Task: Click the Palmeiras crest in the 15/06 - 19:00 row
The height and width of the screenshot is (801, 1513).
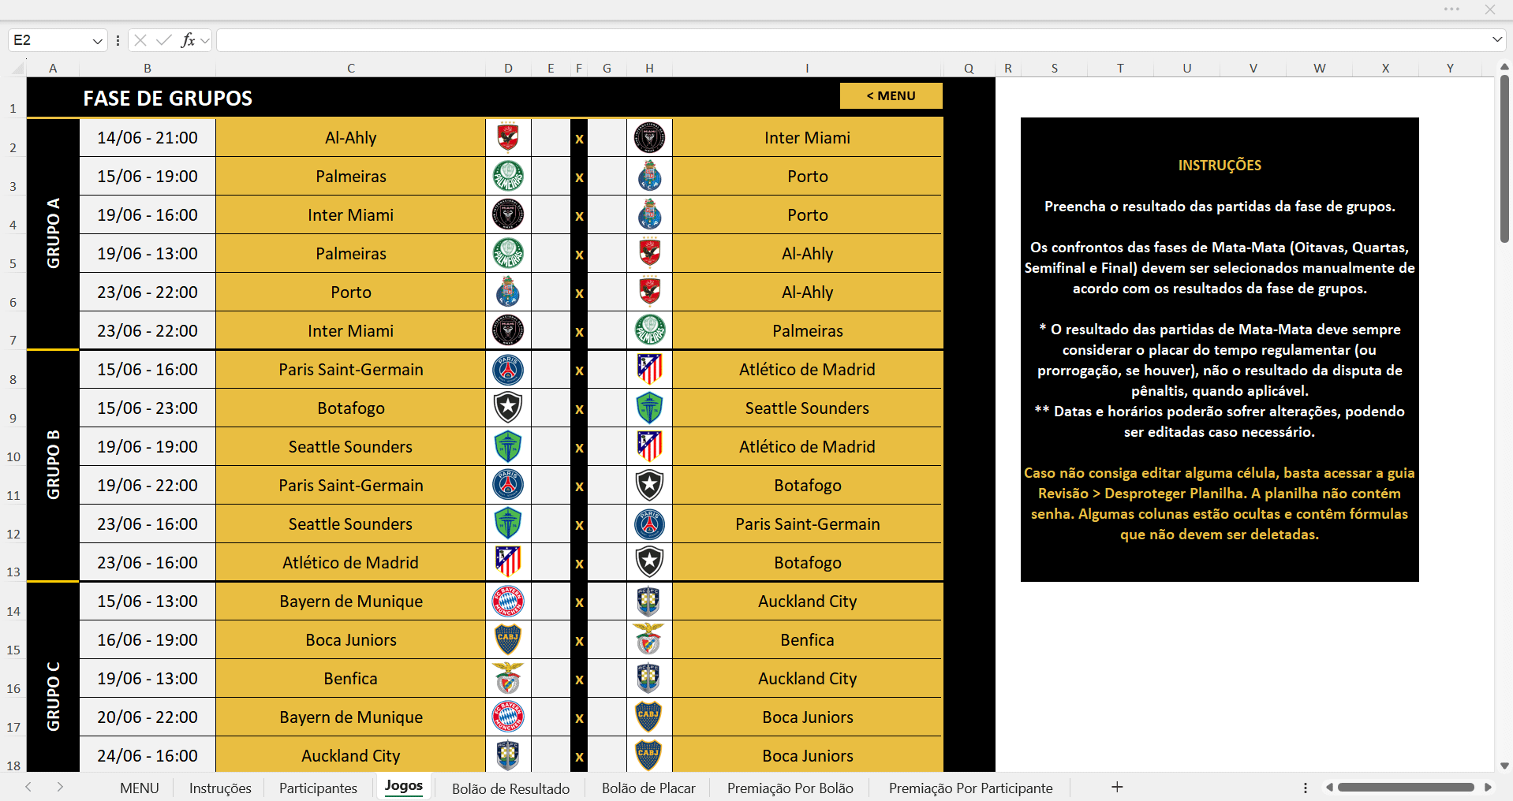Action: point(508,176)
